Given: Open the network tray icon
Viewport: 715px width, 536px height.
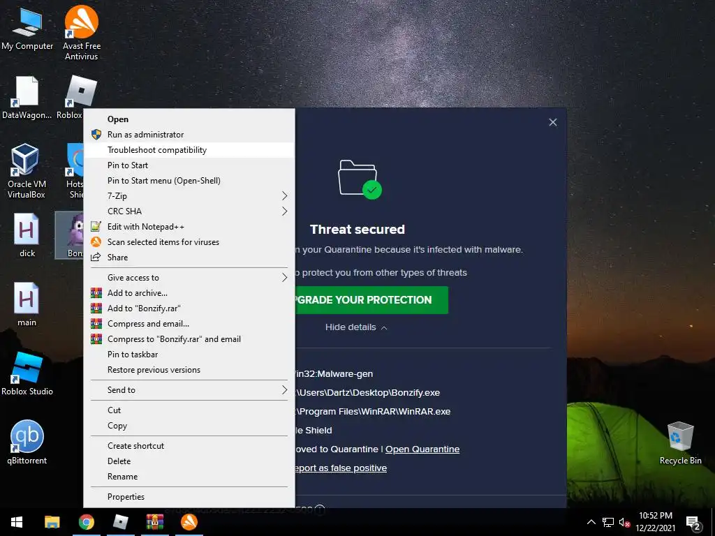Looking at the screenshot, I should click(608, 522).
